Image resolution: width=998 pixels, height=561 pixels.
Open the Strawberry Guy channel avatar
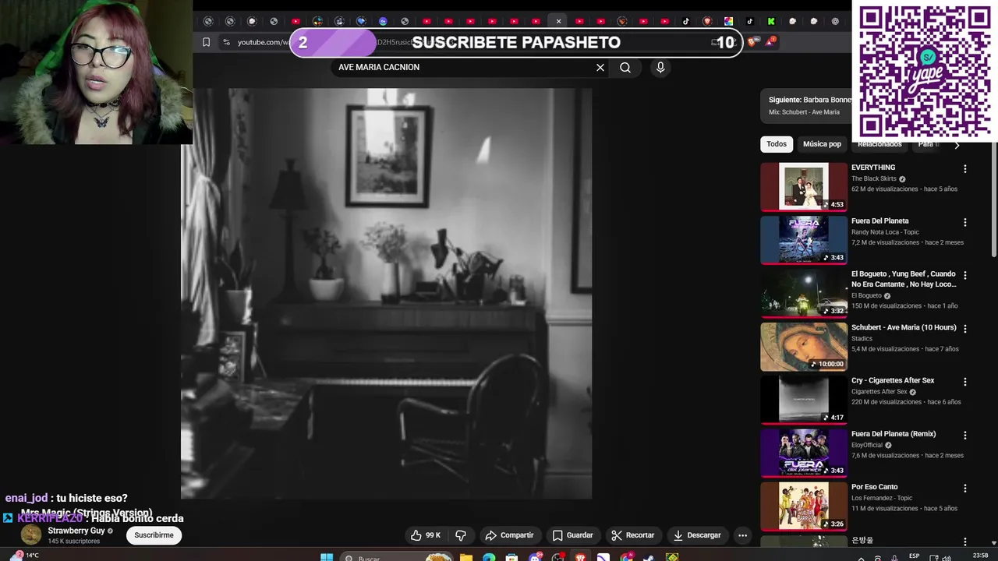point(31,535)
